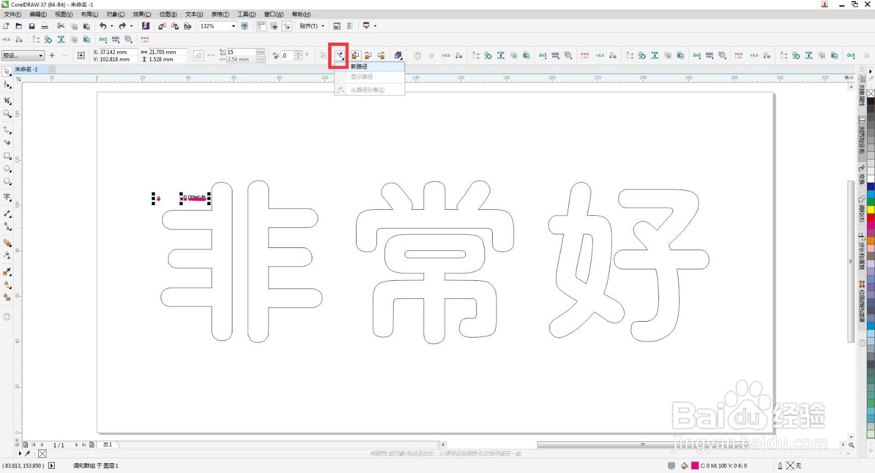Toggle Show Grid button
The image size is (875, 473).
(274, 26)
